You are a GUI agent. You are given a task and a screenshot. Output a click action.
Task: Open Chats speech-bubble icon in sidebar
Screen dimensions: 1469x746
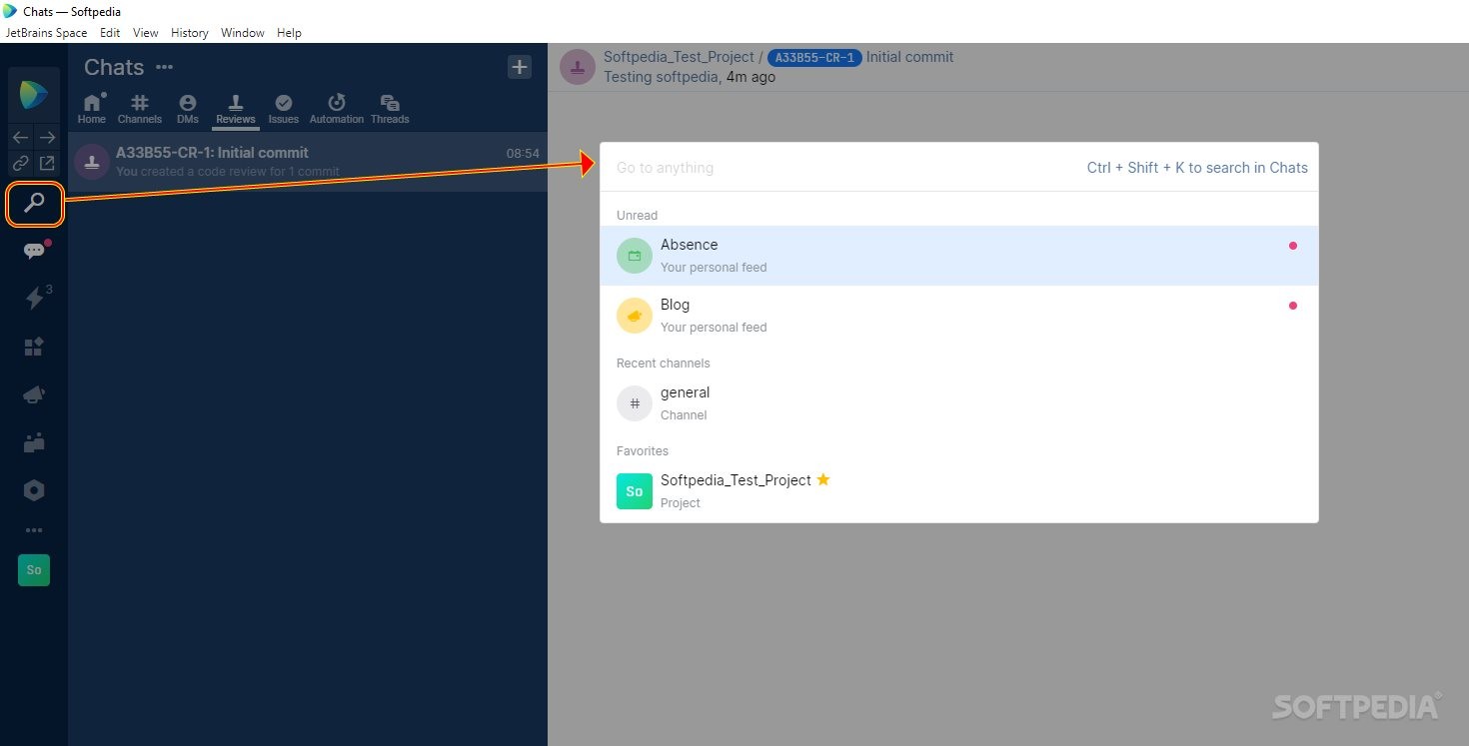(x=34, y=251)
